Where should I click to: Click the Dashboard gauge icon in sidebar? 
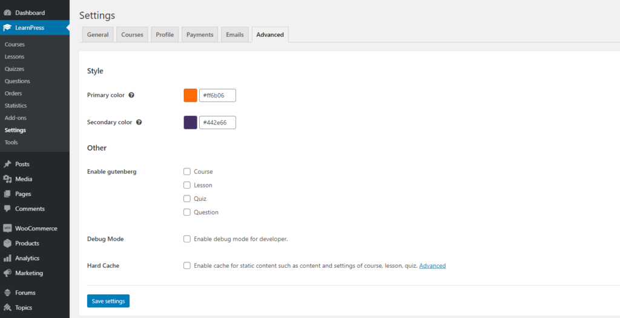tap(7, 13)
